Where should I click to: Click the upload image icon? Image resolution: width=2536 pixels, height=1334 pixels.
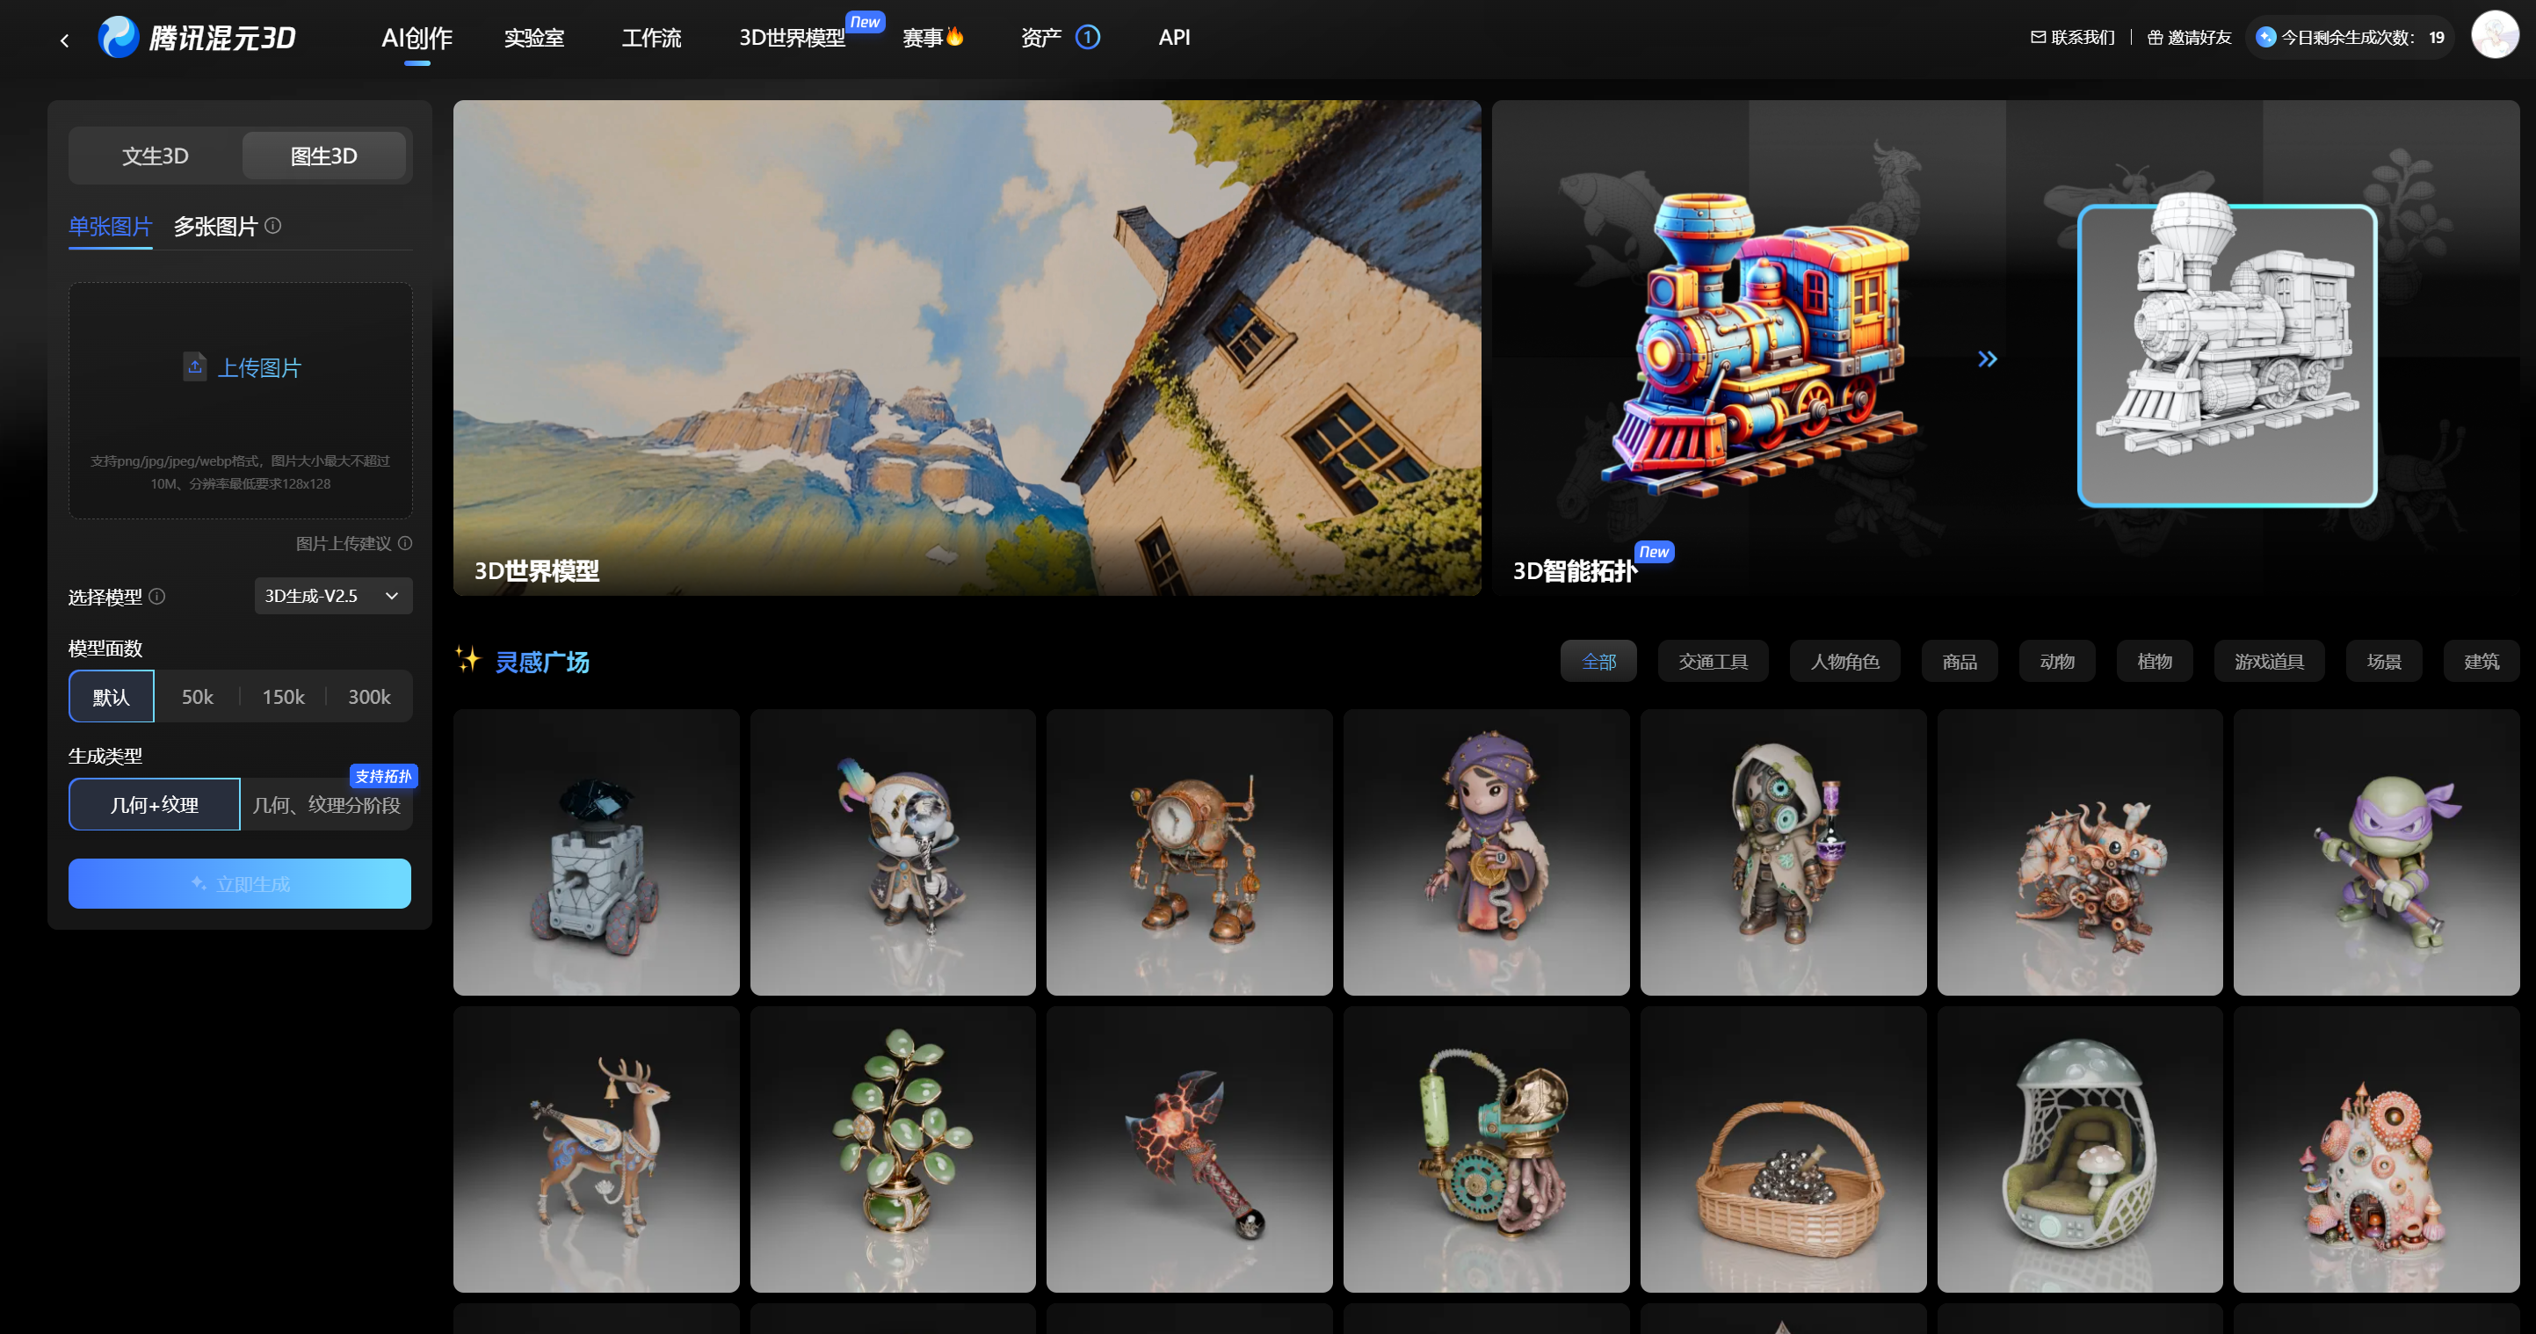pos(195,366)
